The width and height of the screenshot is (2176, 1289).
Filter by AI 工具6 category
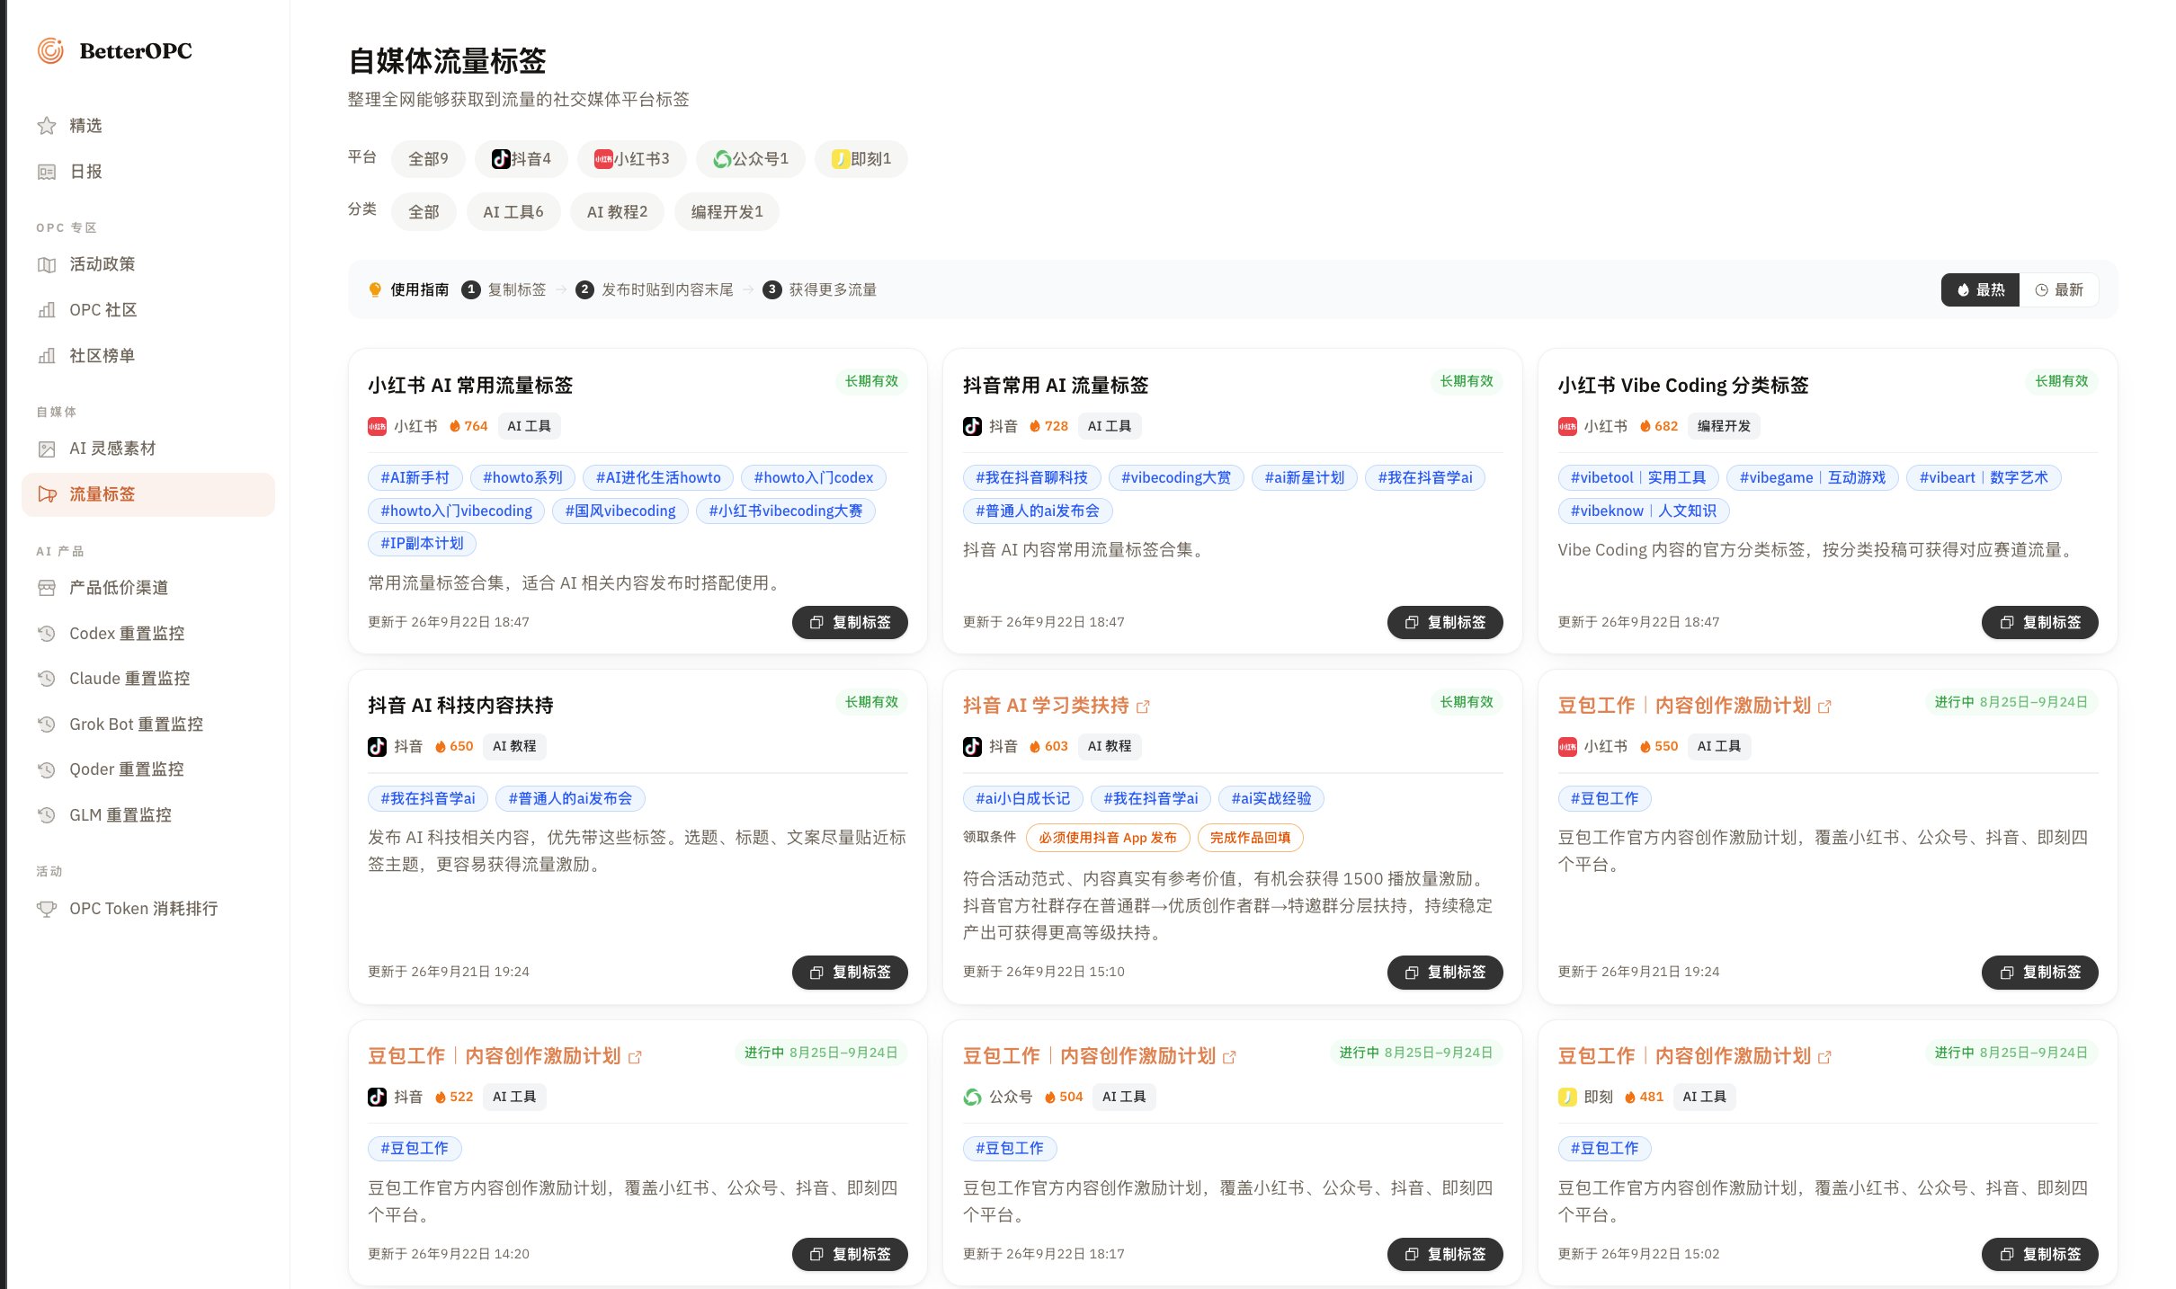513,212
